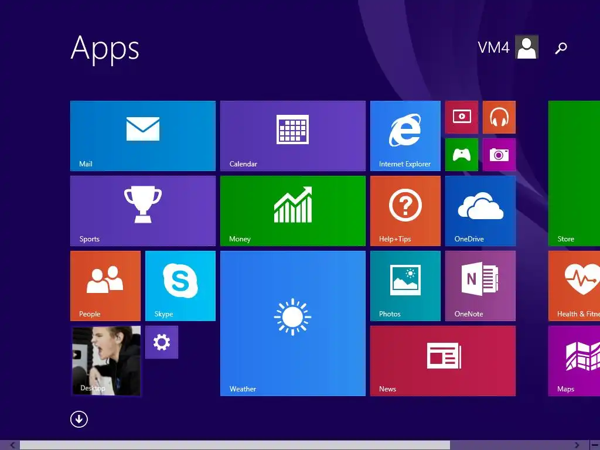Open the OneDrive tile
This screenshot has width=600, height=450.
coord(480,211)
